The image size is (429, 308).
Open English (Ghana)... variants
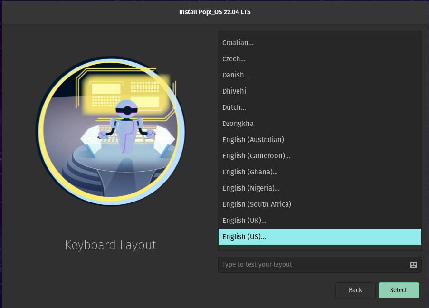click(320, 172)
